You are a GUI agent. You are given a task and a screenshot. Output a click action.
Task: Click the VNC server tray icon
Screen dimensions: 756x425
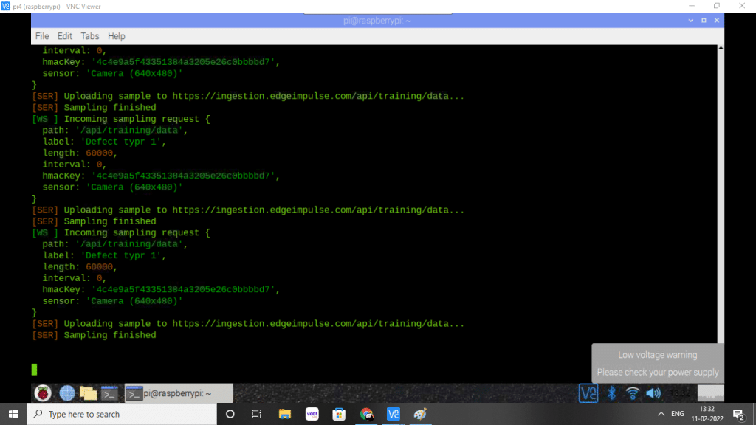point(588,393)
